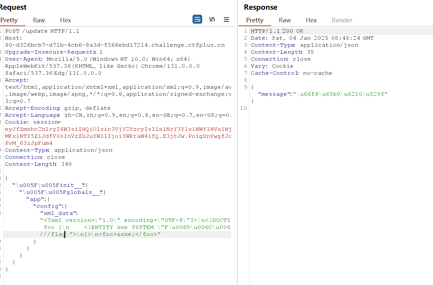The image size is (433, 285).
Task: Click the Host header name
Action: [13, 38]
